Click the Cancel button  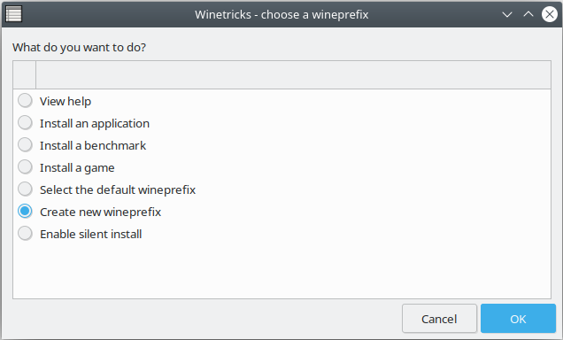click(x=439, y=319)
